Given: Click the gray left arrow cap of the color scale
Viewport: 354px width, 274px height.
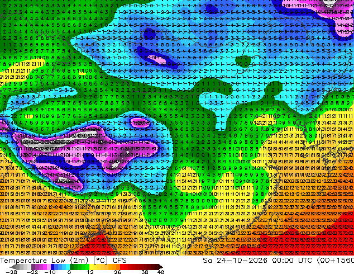Looking at the screenshot, I should [13, 267].
